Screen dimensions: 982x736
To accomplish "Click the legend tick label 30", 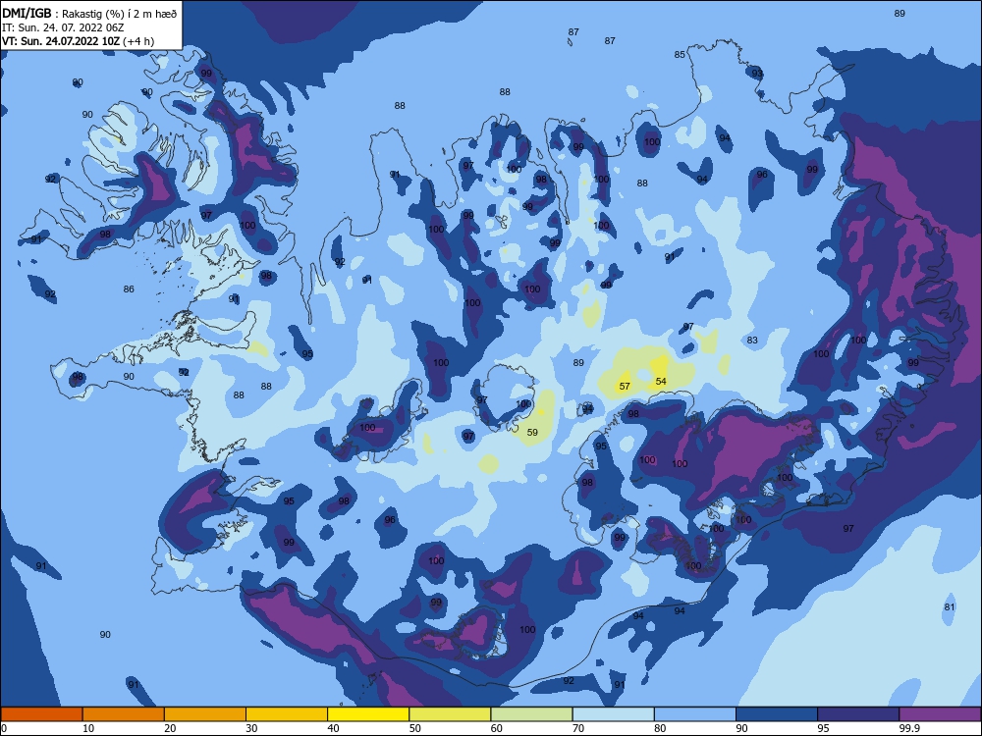I will click(251, 728).
